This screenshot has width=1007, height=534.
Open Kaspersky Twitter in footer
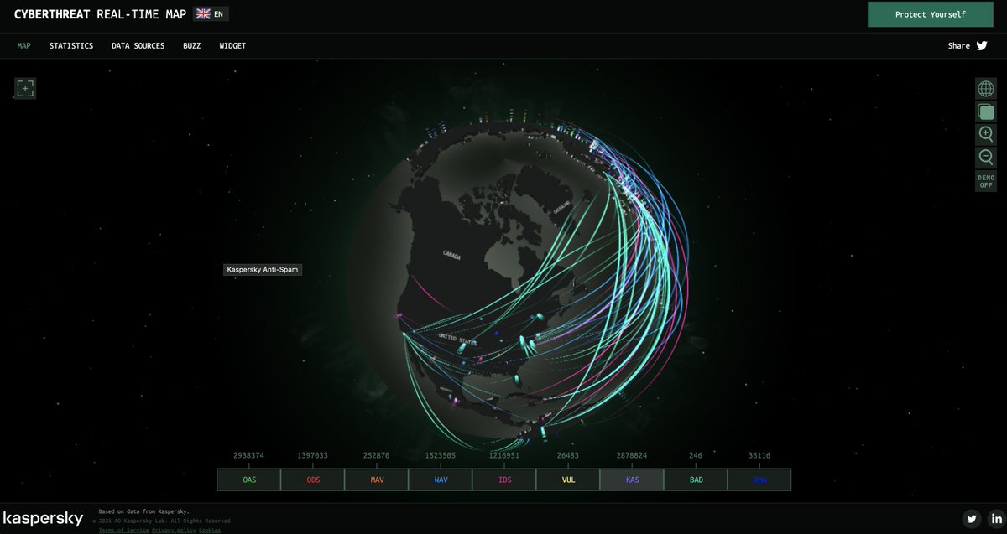[x=972, y=519]
